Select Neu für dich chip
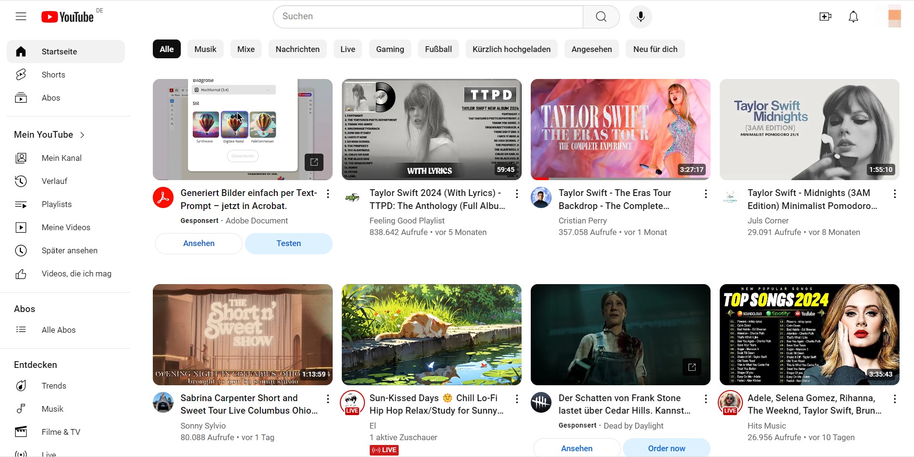This screenshot has width=914, height=457. coord(655,49)
